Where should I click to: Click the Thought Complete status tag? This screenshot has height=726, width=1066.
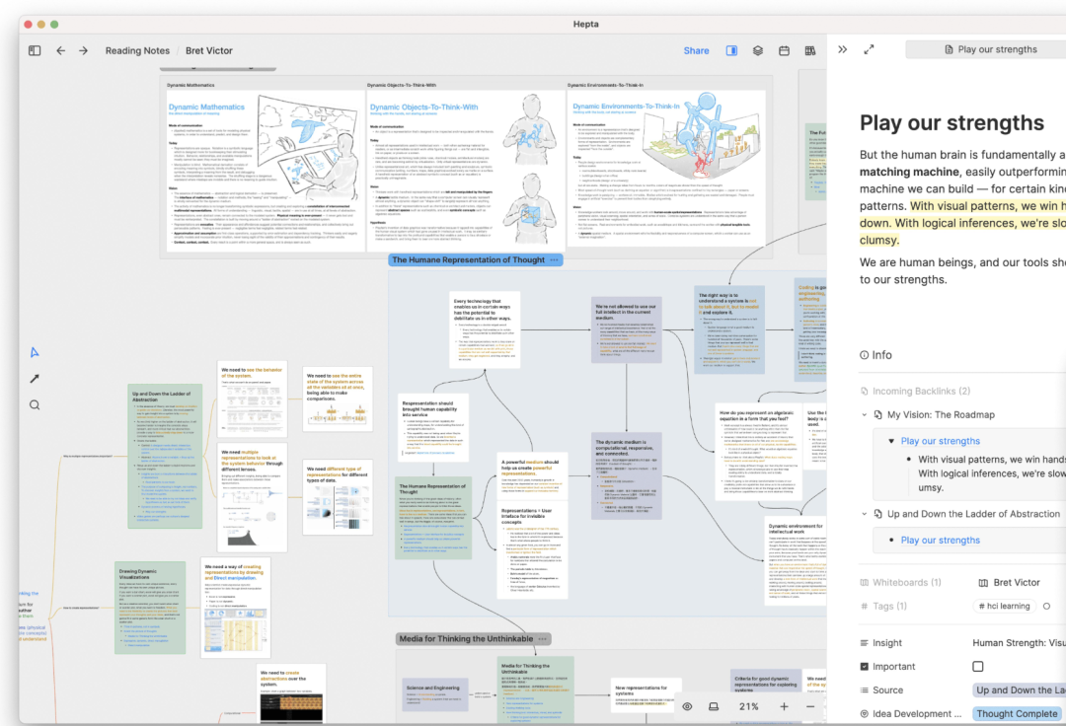1017,713
